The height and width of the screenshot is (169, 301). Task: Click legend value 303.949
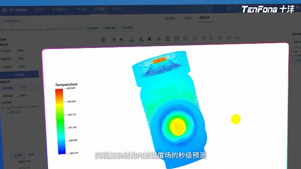71,88
